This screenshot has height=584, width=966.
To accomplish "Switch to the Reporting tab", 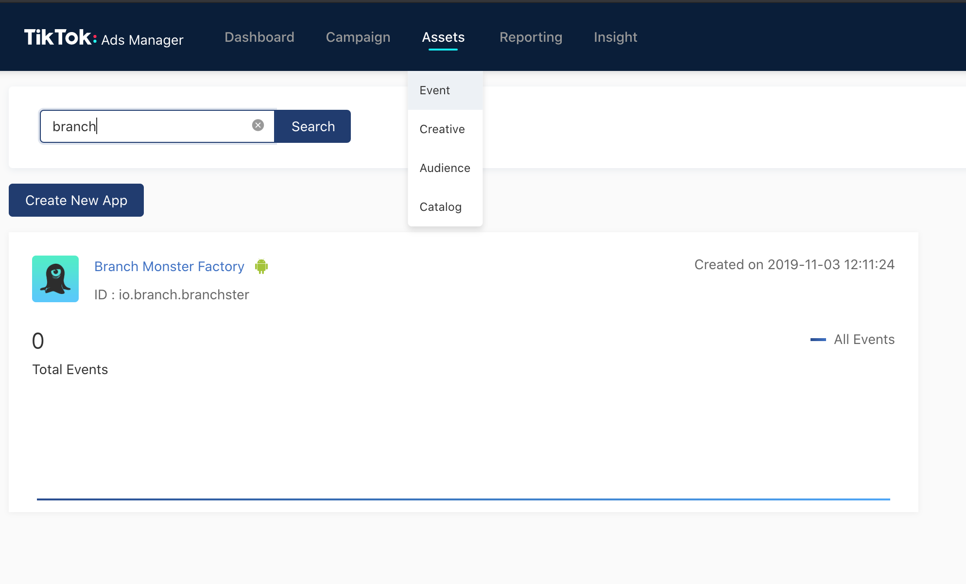I will click(x=531, y=37).
